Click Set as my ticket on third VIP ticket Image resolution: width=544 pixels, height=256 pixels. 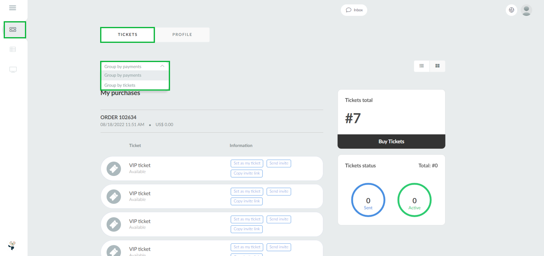[x=247, y=219]
